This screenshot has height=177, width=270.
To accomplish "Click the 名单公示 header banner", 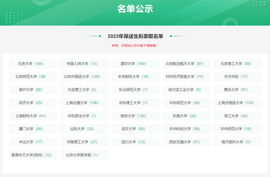I will (135, 9).
